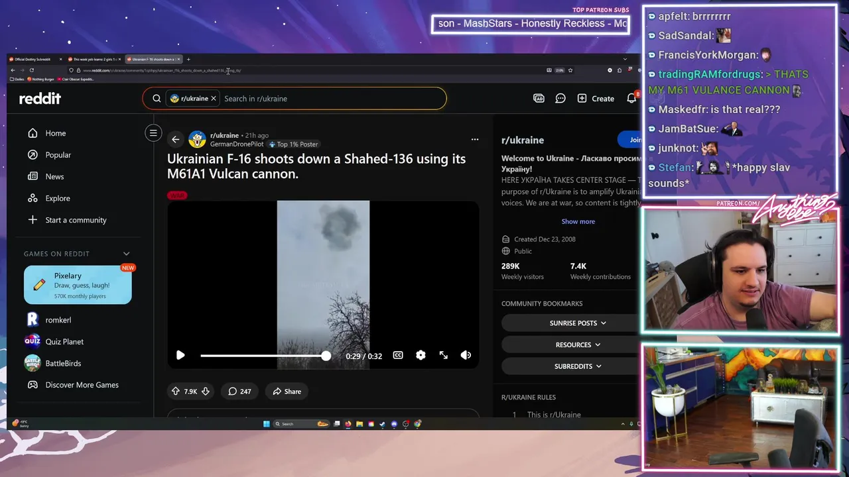Open Firefox from the taskbar
849x477 pixels.
[x=348, y=424]
